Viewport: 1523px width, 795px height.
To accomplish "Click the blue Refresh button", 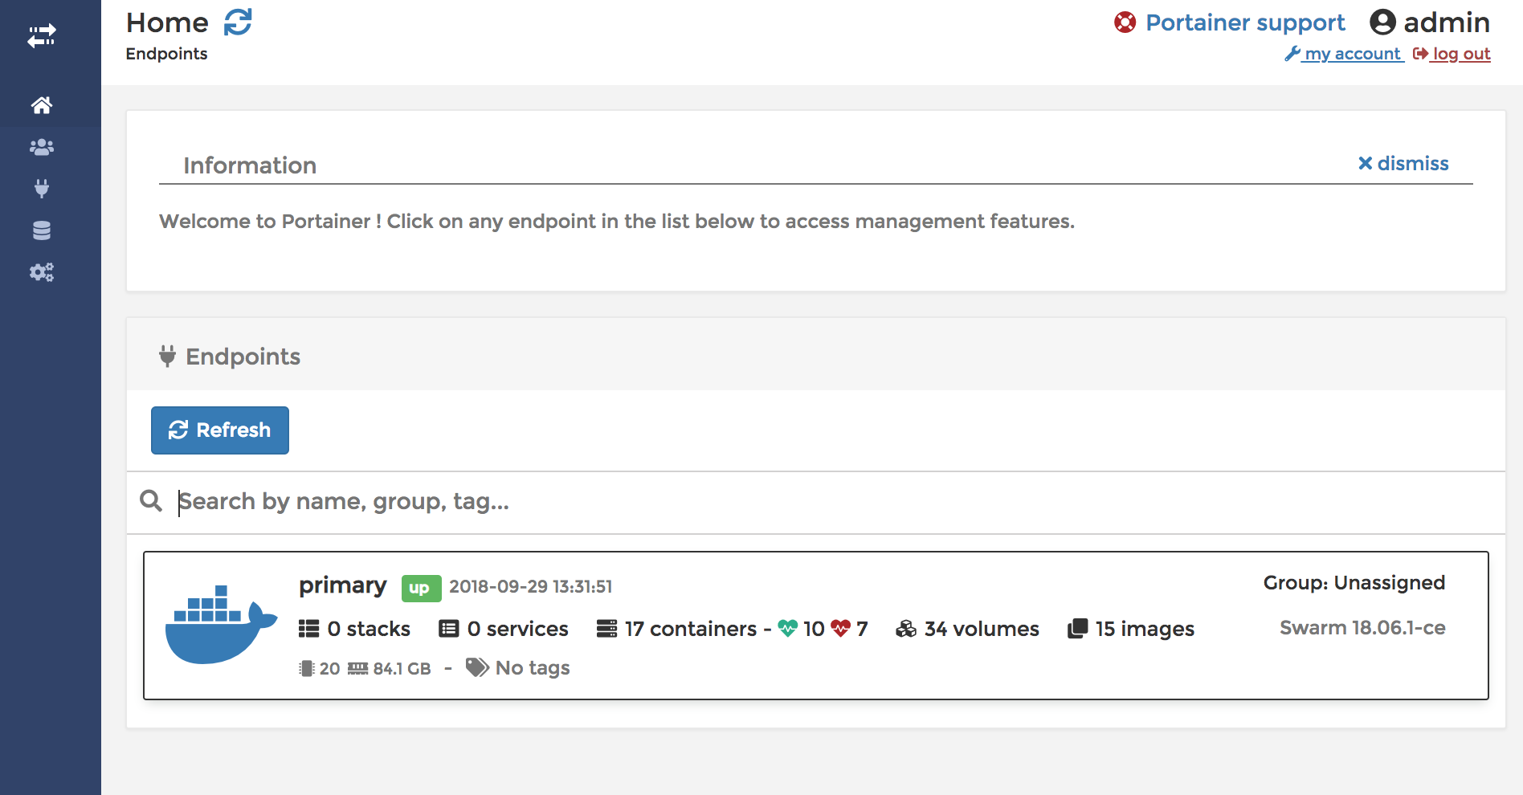I will [220, 430].
